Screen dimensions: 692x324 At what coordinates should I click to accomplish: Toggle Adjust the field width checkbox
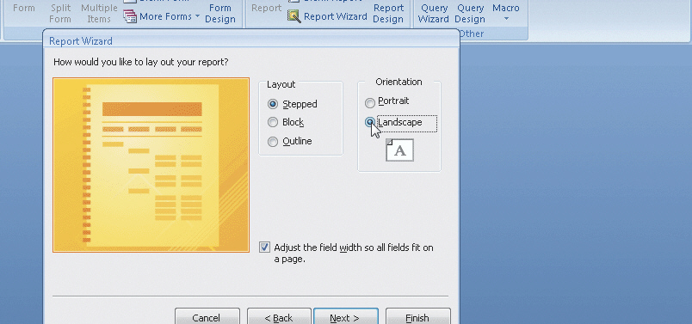click(264, 248)
